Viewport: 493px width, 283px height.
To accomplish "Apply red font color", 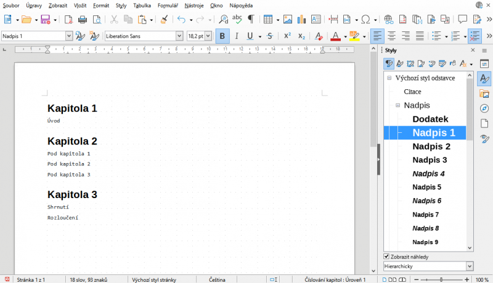I will tap(335, 36).
